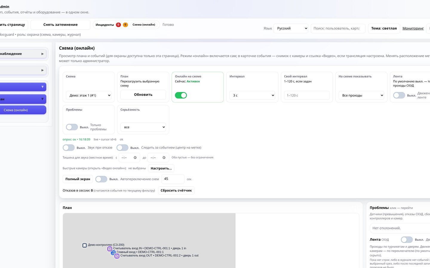The height and width of the screenshot is (268, 430).
Task: Open clock picker of first silence time field
Action: pyautogui.click(x=135, y=158)
